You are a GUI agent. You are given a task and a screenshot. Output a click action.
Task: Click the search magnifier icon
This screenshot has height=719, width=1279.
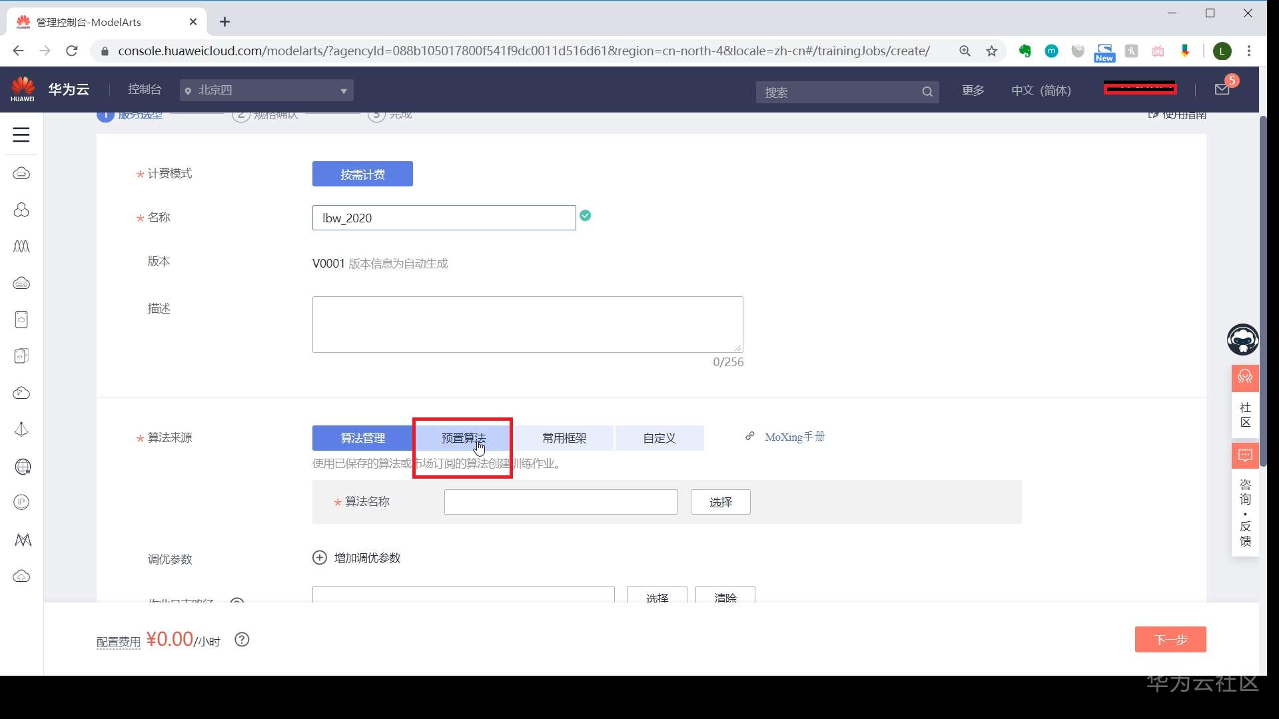tap(927, 92)
